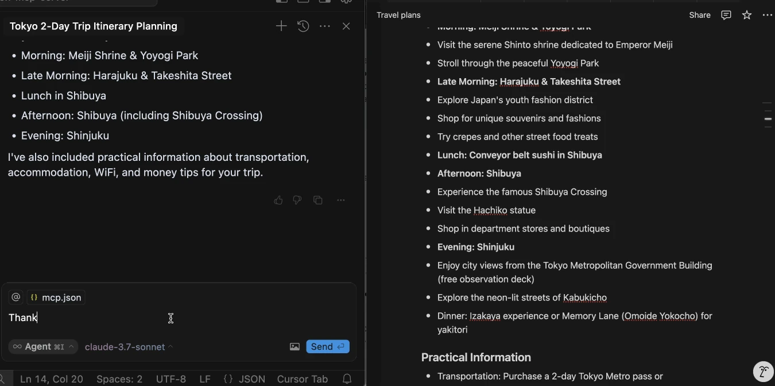Change indentation via Spaces: 2

119,379
